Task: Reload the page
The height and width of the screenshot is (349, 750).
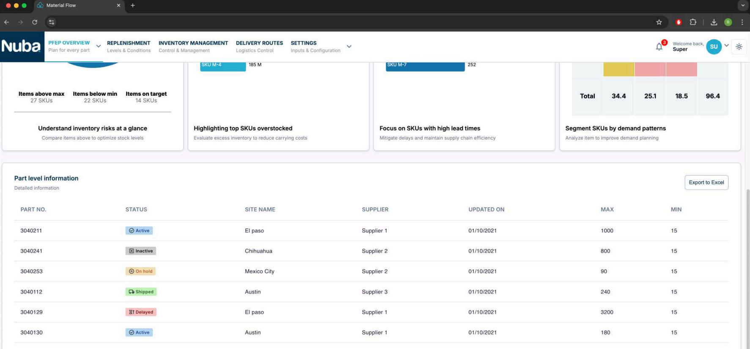Action: pos(35,22)
